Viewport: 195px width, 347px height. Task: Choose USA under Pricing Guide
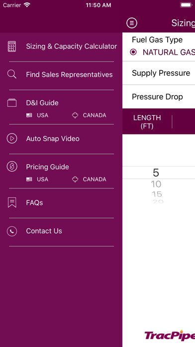pyautogui.click(x=37, y=179)
